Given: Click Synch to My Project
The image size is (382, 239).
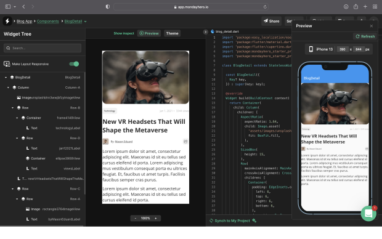Looking at the screenshot, I should [229, 221].
